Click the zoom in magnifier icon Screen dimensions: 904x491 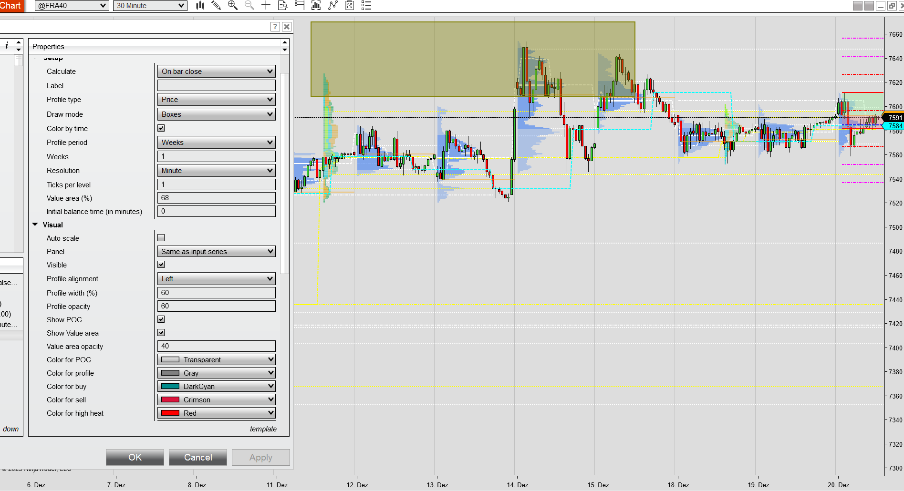233,6
